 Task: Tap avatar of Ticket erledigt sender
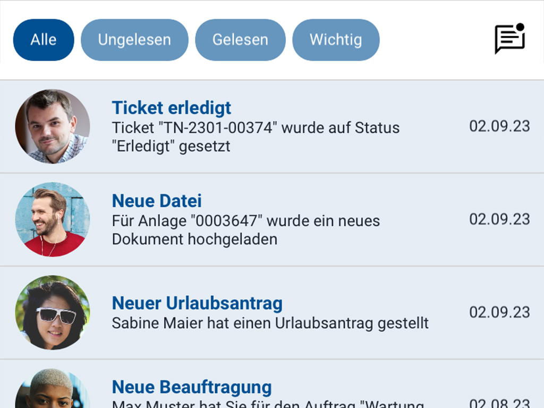(x=52, y=126)
